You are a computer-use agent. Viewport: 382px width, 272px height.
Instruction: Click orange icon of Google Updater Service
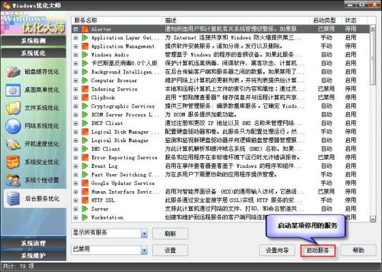tap(85, 183)
